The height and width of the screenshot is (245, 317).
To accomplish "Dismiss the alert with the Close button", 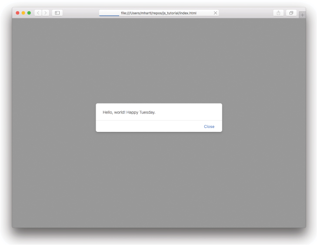I will (x=209, y=127).
